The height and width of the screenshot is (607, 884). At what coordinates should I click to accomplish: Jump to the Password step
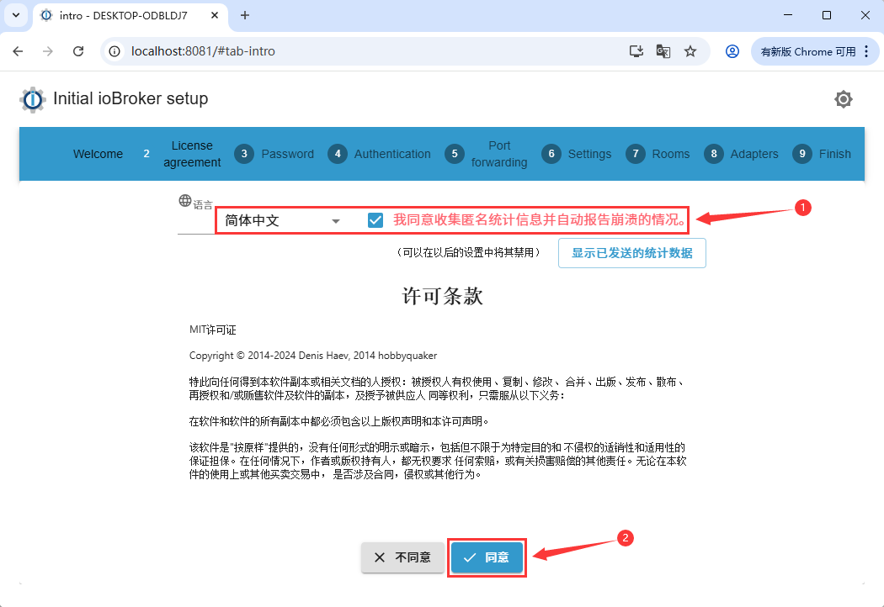tap(274, 154)
